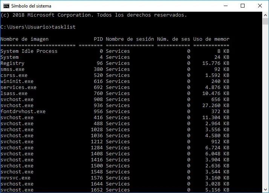Click memory value '6.724 KB'
This screenshot has height=193, width=269.
217,148
